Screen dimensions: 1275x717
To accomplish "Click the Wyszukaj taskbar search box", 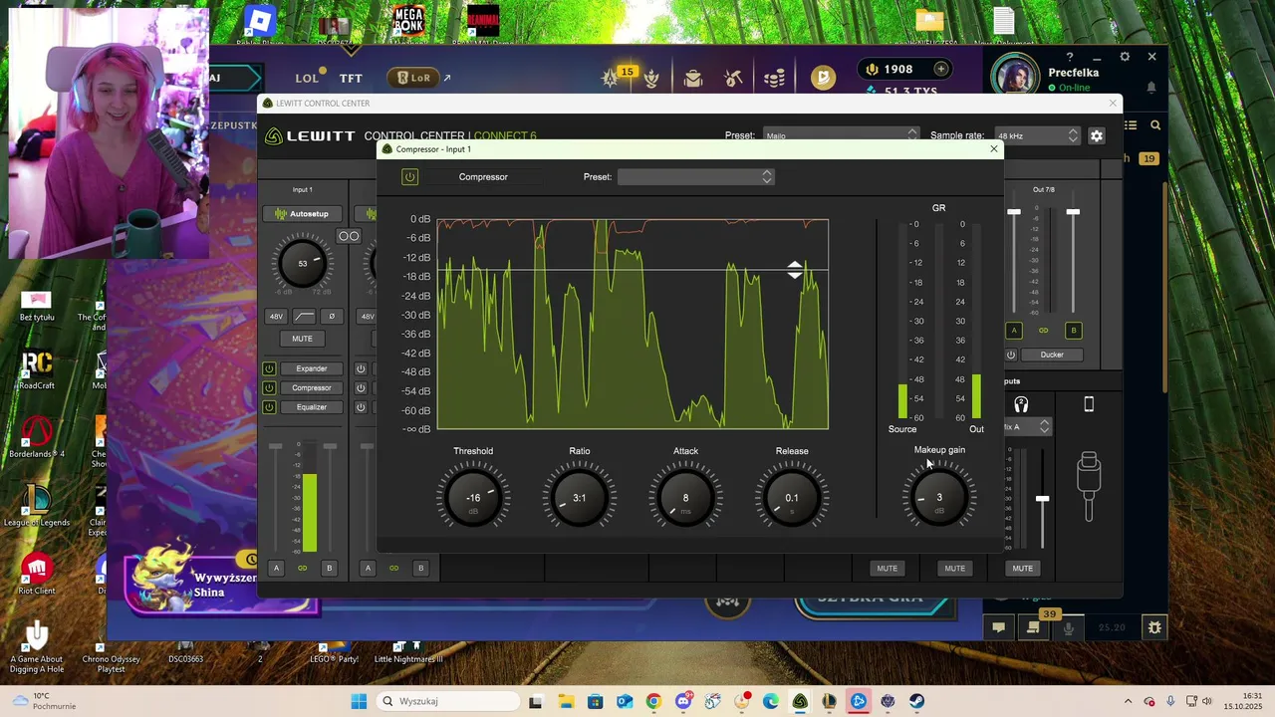I will [447, 701].
